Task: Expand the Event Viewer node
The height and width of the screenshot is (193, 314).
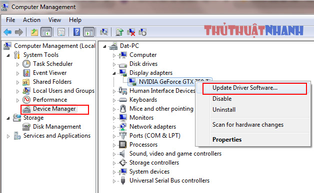Action: pos(17,73)
